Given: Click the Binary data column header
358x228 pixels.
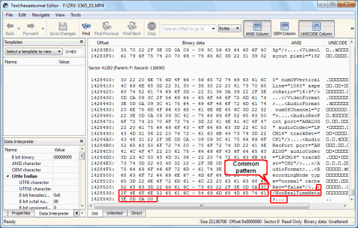Looking at the screenshot, I should coord(193,43).
